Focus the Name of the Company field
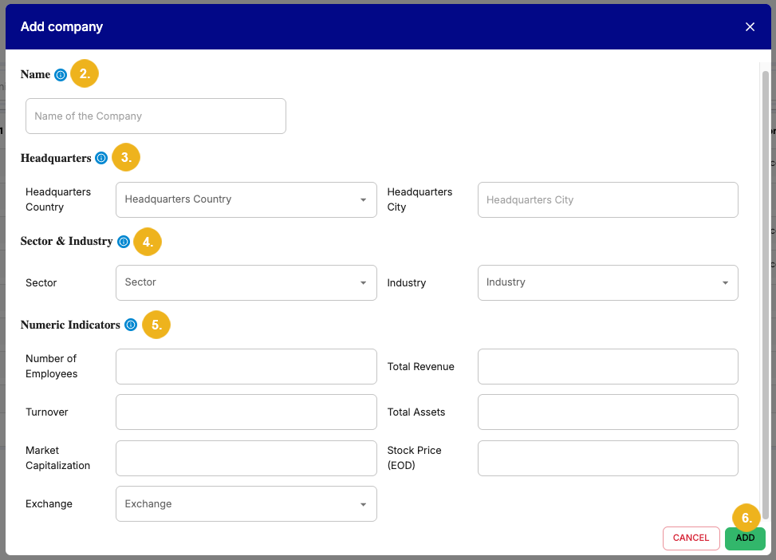The height and width of the screenshot is (560, 776). click(x=156, y=116)
